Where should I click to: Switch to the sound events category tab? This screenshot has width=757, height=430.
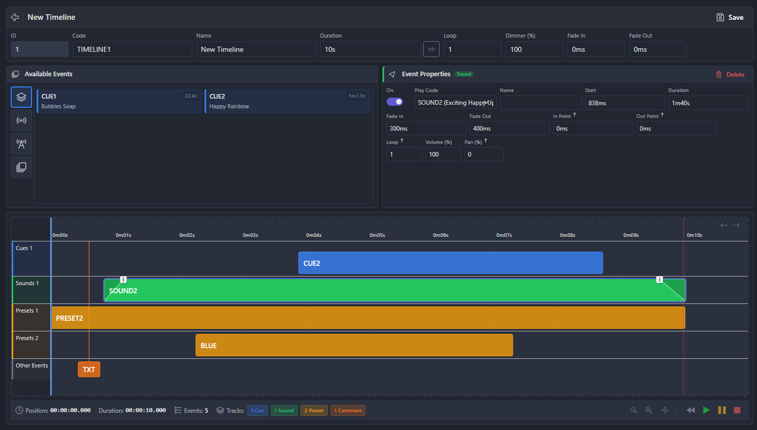pos(21,120)
